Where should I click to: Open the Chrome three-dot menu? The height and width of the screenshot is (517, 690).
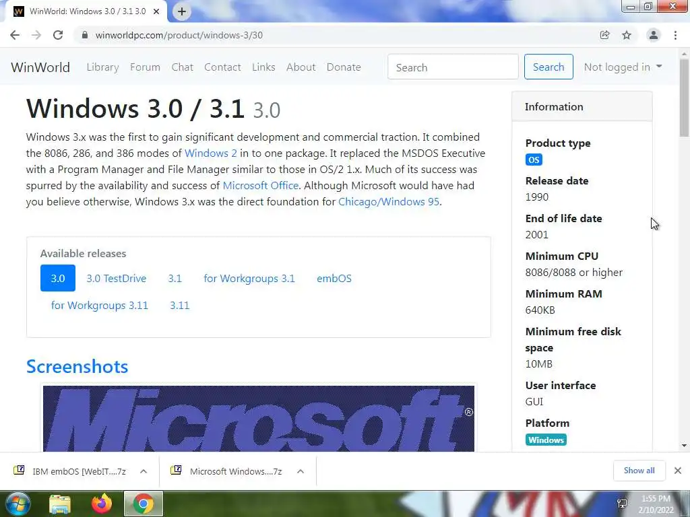675,35
